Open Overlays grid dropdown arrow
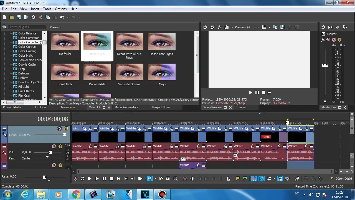The image size is (355, 200). 269,27
